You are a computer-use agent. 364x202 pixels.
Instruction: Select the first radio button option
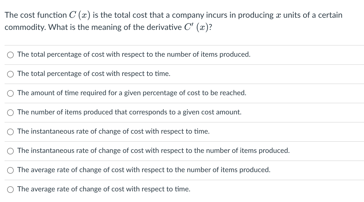pyautogui.click(x=10, y=54)
